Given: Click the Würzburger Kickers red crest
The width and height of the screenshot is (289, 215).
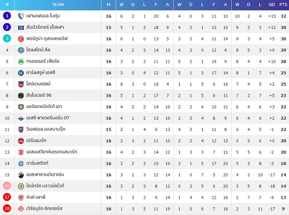Looking at the screenshot, I should coord(21,209).
